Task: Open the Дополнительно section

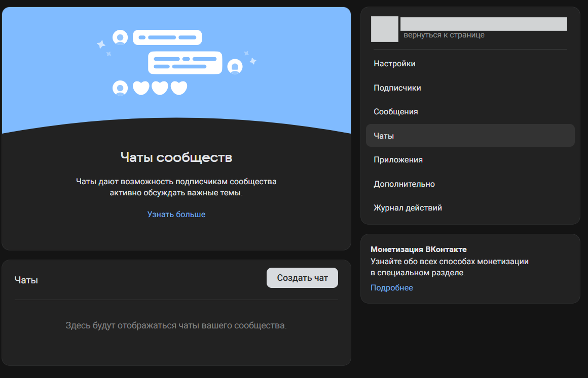Action: [404, 184]
